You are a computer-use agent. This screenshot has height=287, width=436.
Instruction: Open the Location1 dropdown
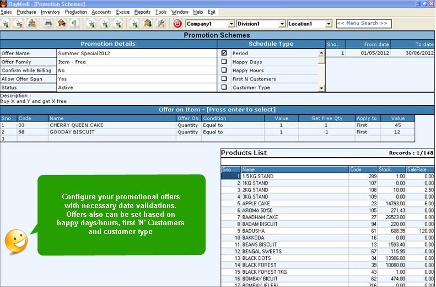tap(329, 24)
